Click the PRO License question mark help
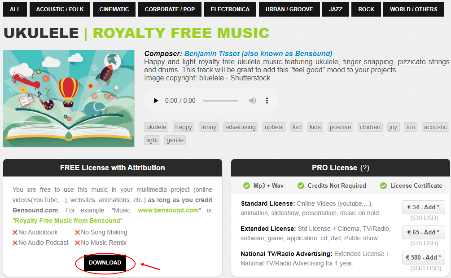Screen dimensions: 451x278 tap(365, 168)
